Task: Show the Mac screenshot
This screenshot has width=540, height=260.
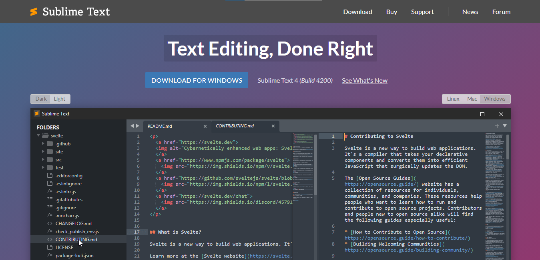Action: click(472, 99)
